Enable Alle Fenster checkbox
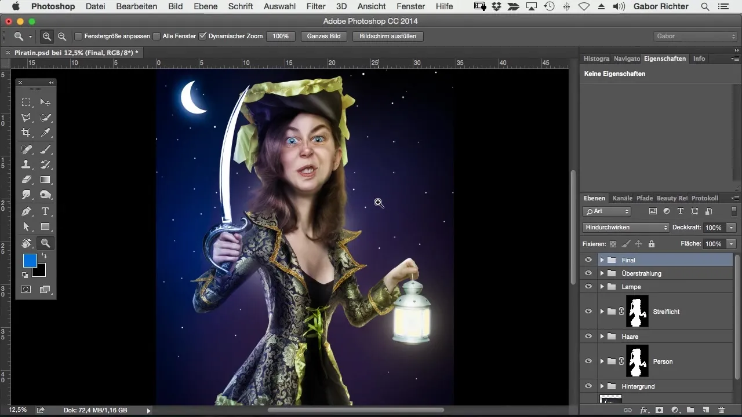 (x=157, y=36)
